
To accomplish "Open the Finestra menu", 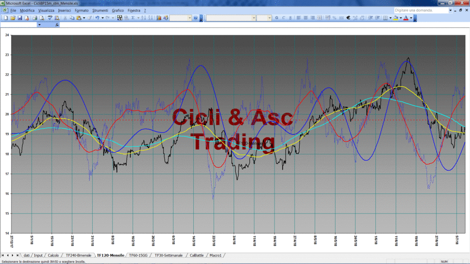I will pyautogui.click(x=134, y=11).
